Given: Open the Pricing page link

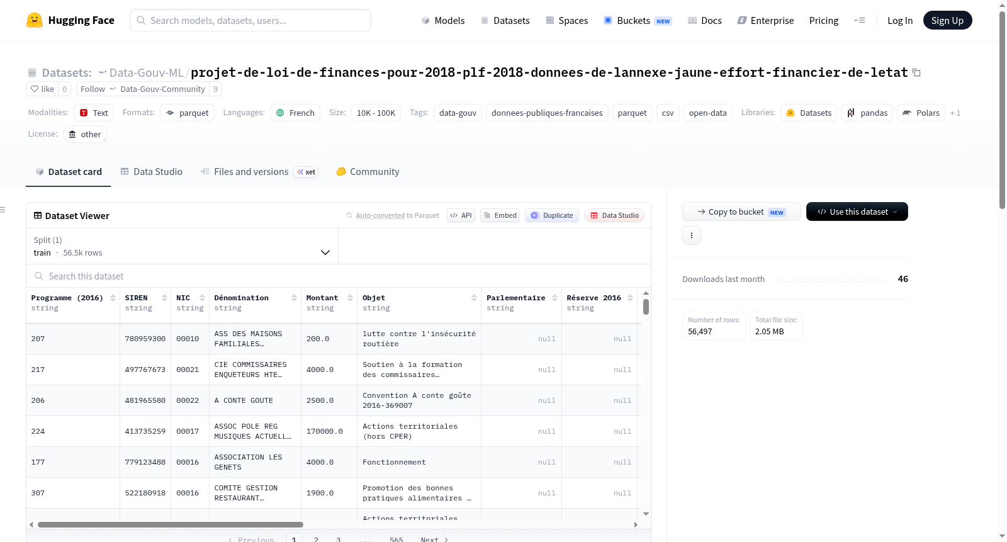Looking at the screenshot, I should point(824,20).
